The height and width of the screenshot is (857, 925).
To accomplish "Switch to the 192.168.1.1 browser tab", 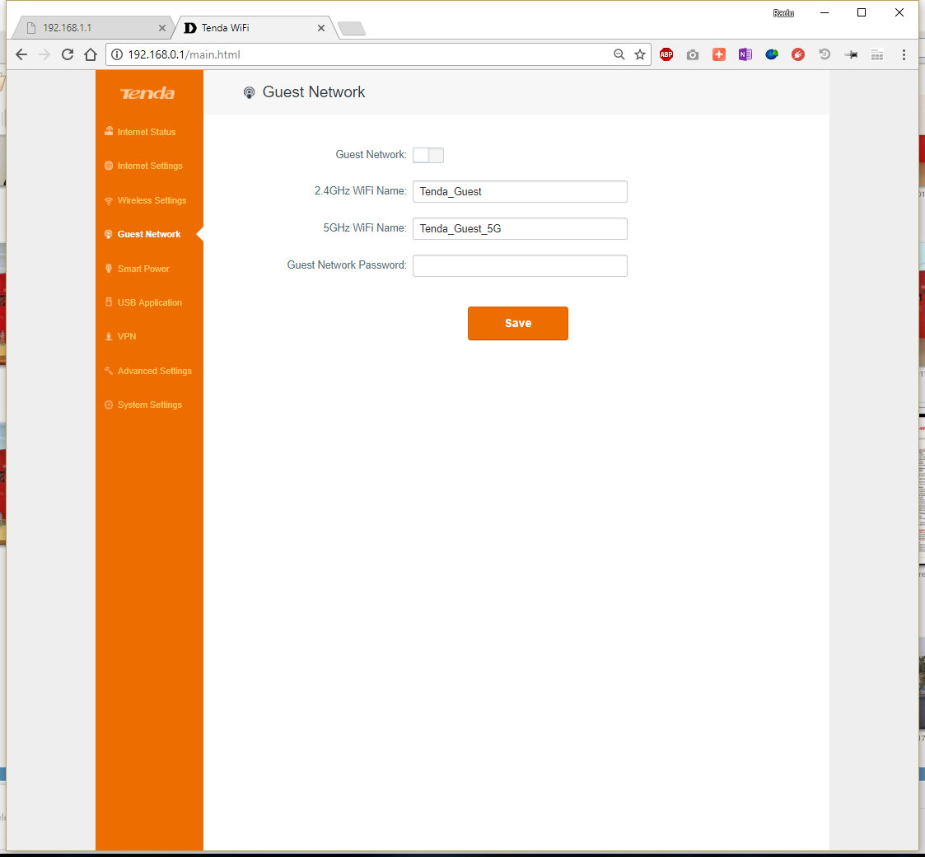I will click(95, 28).
